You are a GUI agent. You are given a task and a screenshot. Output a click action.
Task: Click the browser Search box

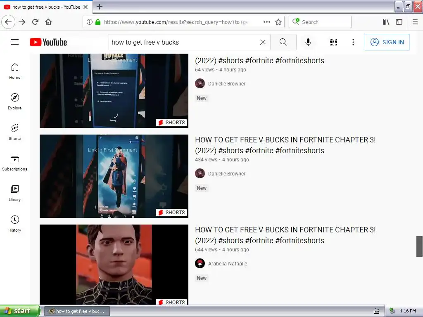(320, 22)
